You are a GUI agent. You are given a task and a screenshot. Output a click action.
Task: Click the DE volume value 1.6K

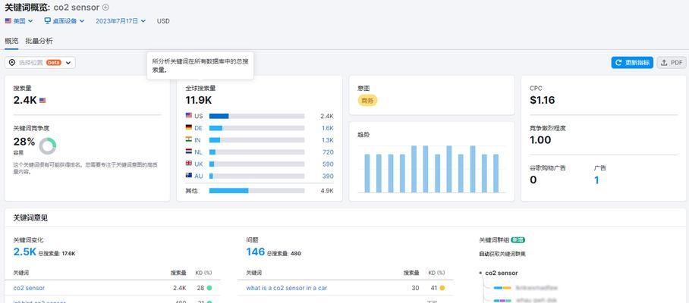[327, 128]
